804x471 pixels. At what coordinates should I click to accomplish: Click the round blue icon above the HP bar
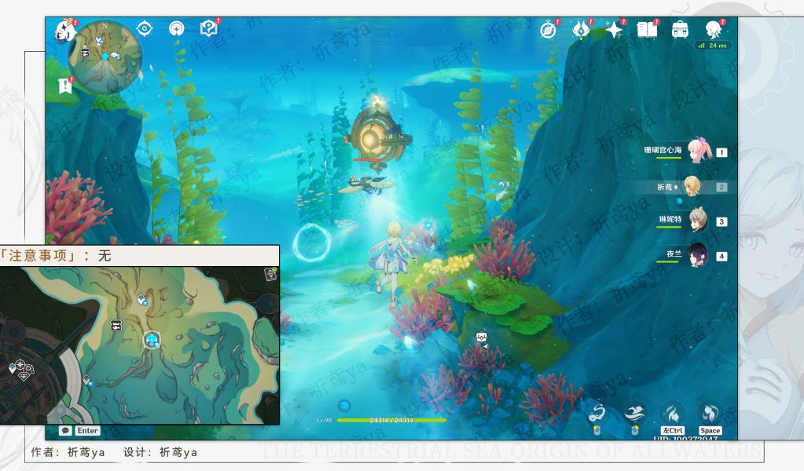click(344, 406)
